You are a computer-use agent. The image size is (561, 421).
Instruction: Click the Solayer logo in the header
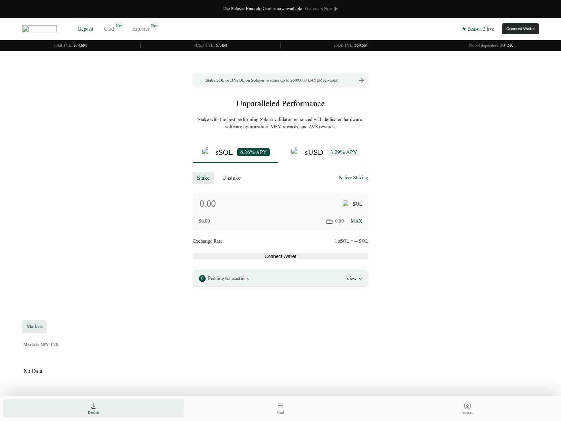[40, 29]
